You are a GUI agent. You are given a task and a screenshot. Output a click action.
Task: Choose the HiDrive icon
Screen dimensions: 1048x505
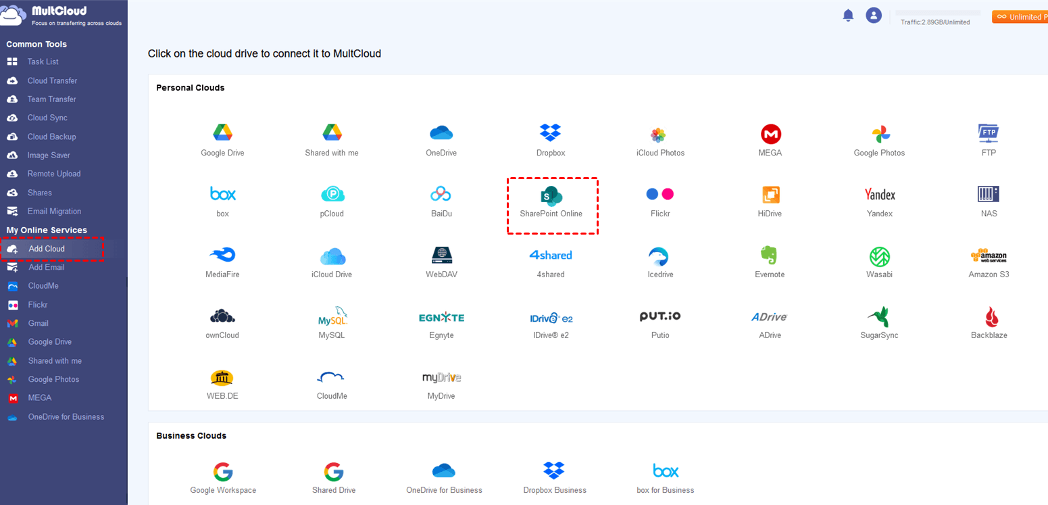point(770,195)
